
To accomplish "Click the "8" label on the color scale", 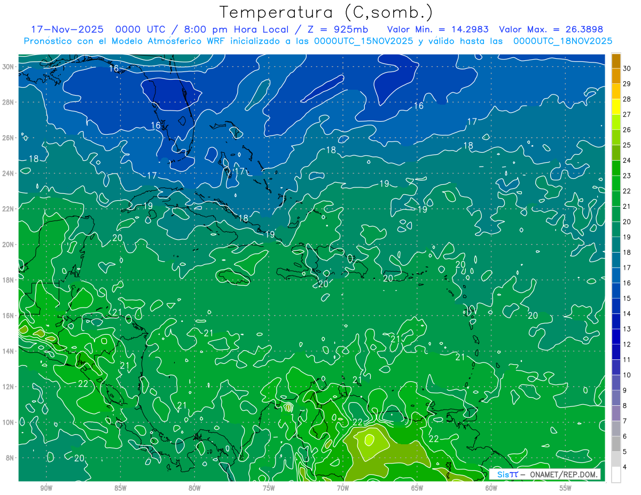I will coord(624,405).
